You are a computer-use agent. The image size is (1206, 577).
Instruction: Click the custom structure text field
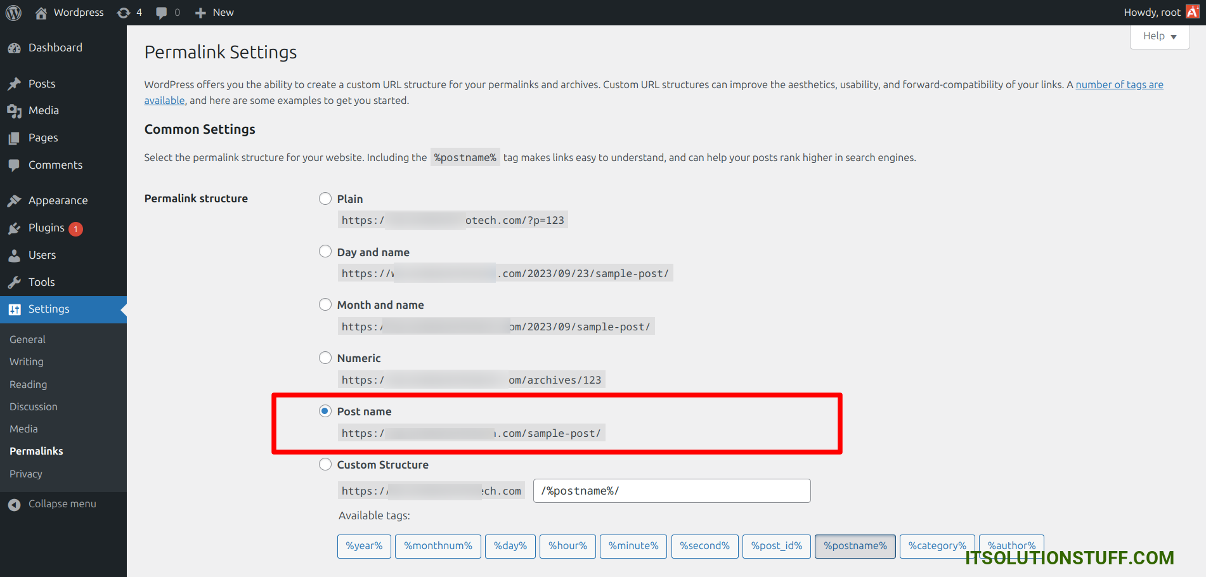point(671,491)
